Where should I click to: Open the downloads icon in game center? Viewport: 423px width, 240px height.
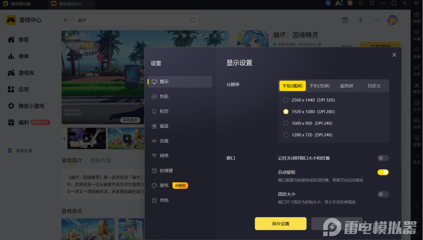(361, 20)
